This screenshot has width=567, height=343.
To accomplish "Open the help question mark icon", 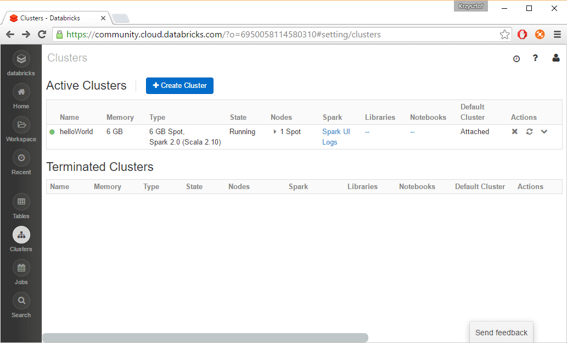I will [x=535, y=58].
